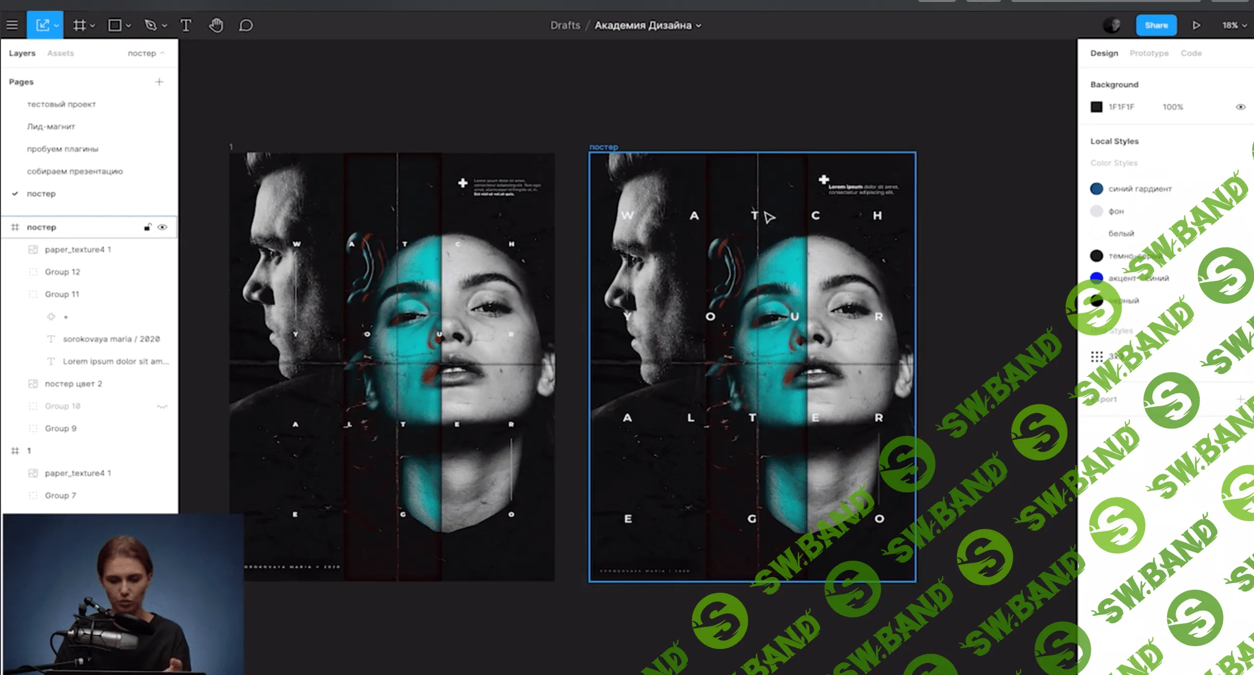Select the Rectangle shape tool

[115, 25]
